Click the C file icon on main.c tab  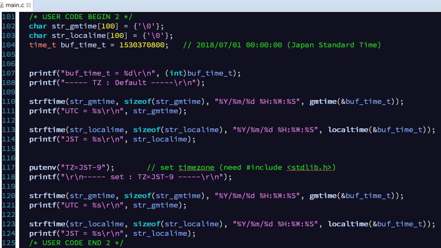[x=1, y=5]
